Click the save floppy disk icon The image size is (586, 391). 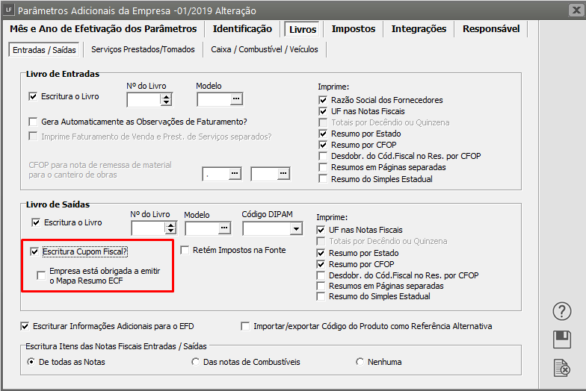click(x=562, y=340)
